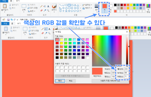Open the 브러시 dropdown arrow in the top ribbon

pyautogui.click(x=54, y=12)
